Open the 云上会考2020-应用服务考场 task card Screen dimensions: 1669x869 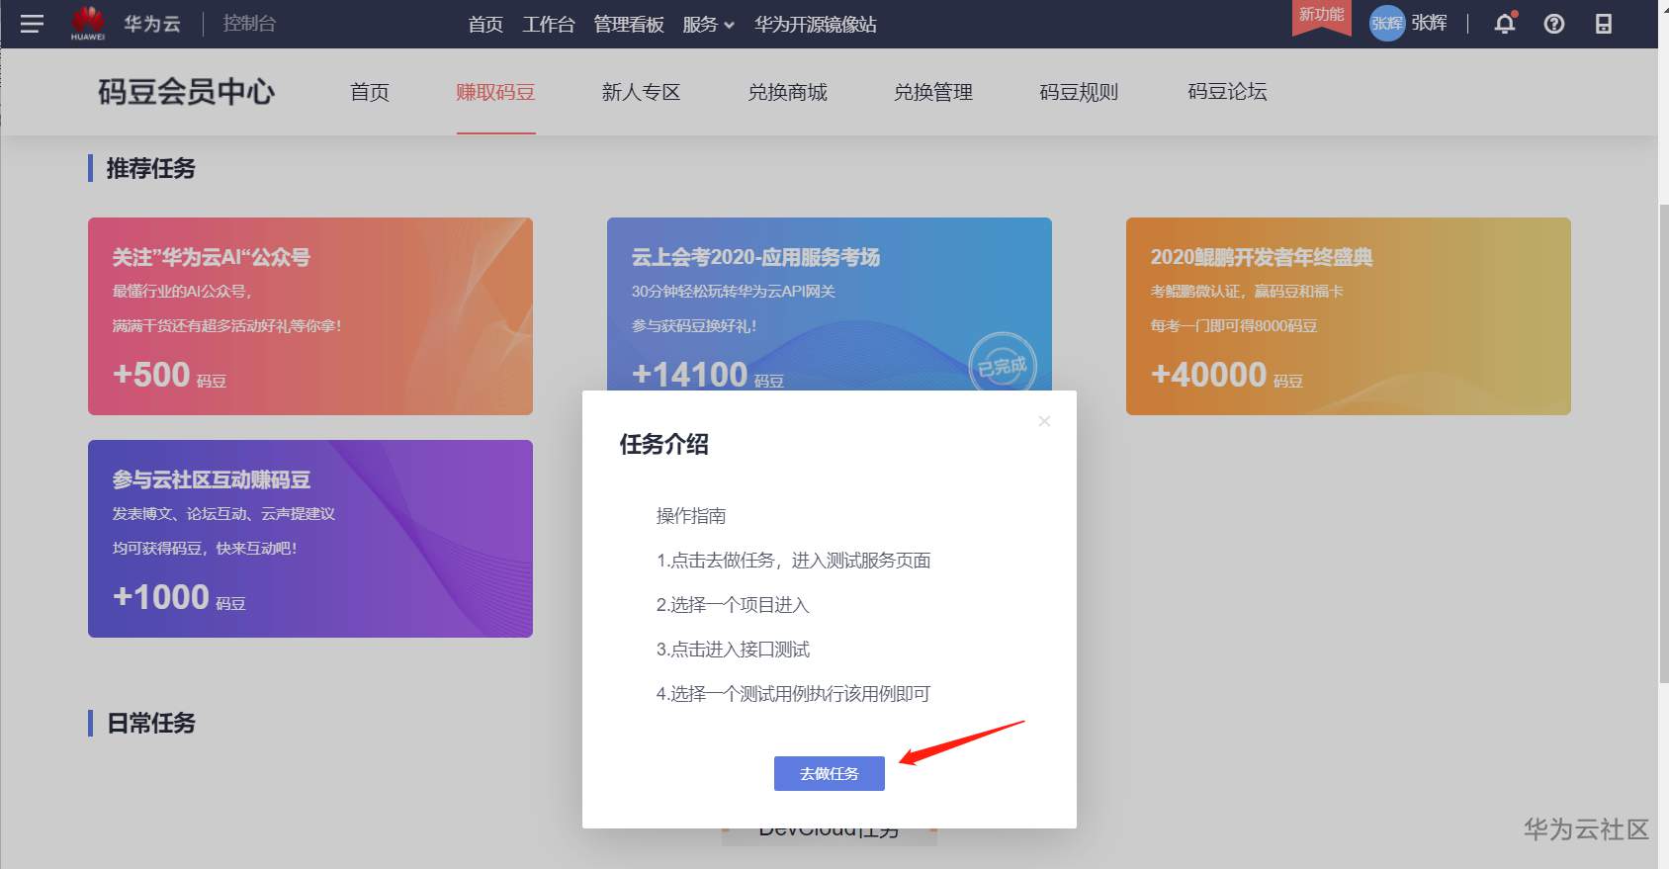[x=830, y=304]
